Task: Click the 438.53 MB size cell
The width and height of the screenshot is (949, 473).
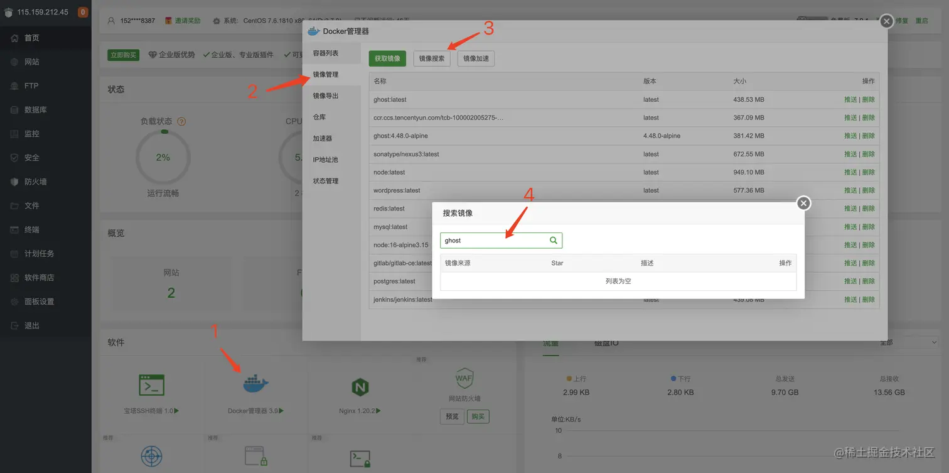Action: 749,99
